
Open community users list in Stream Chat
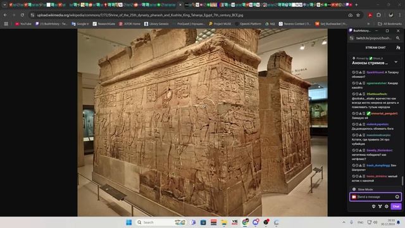point(398,47)
